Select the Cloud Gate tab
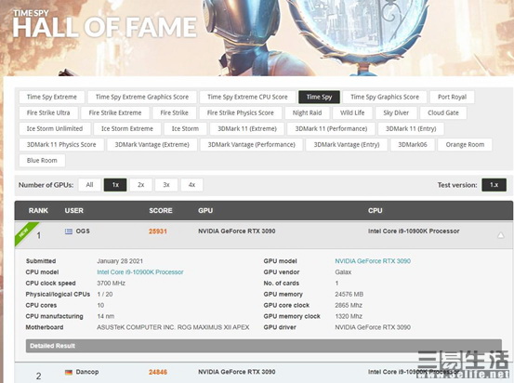Image resolution: width=514 pixels, height=383 pixels. pos(443,112)
